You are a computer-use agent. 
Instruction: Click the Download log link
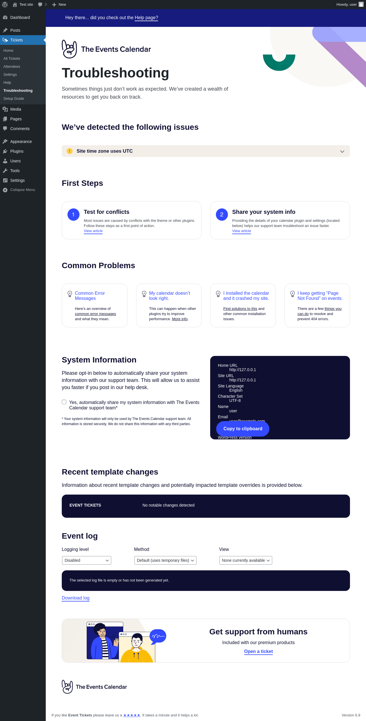[x=75, y=598]
